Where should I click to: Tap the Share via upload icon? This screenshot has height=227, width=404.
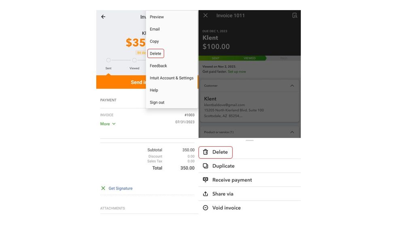205,194
